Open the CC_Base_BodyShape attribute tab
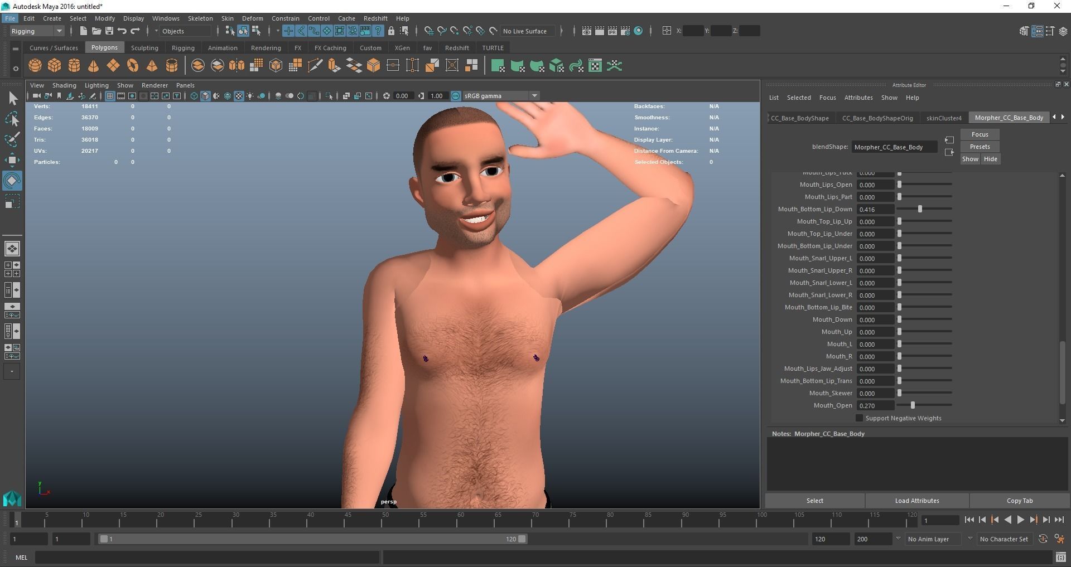Screen dimensions: 1071x567 point(800,118)
